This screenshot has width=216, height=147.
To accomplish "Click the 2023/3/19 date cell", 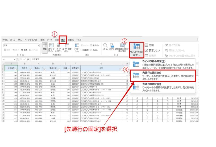I will coord(192,121).
